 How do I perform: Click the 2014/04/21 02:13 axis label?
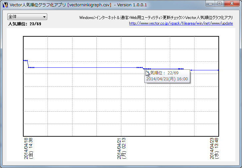[121, 149]
